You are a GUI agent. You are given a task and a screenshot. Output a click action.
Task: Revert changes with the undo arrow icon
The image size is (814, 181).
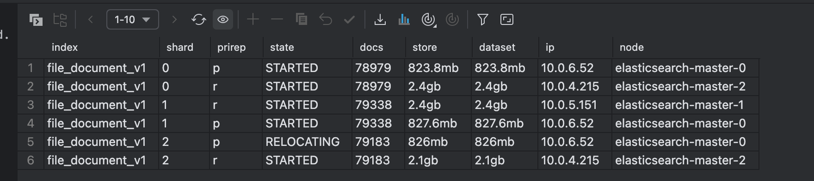(326, 19)
